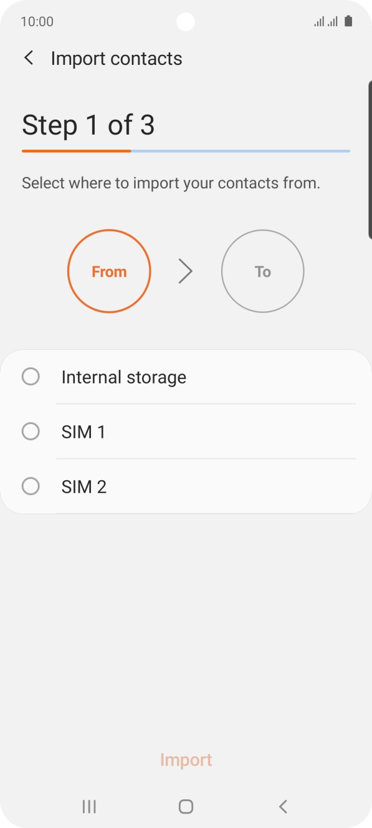Screen dimensions: 372x828
Task: Check the signal strength icon
Action: click(x=320, y=21)
